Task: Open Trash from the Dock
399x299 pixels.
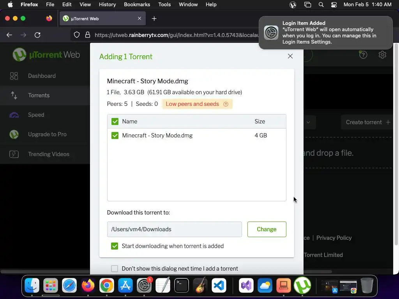Action: [367, 285]
